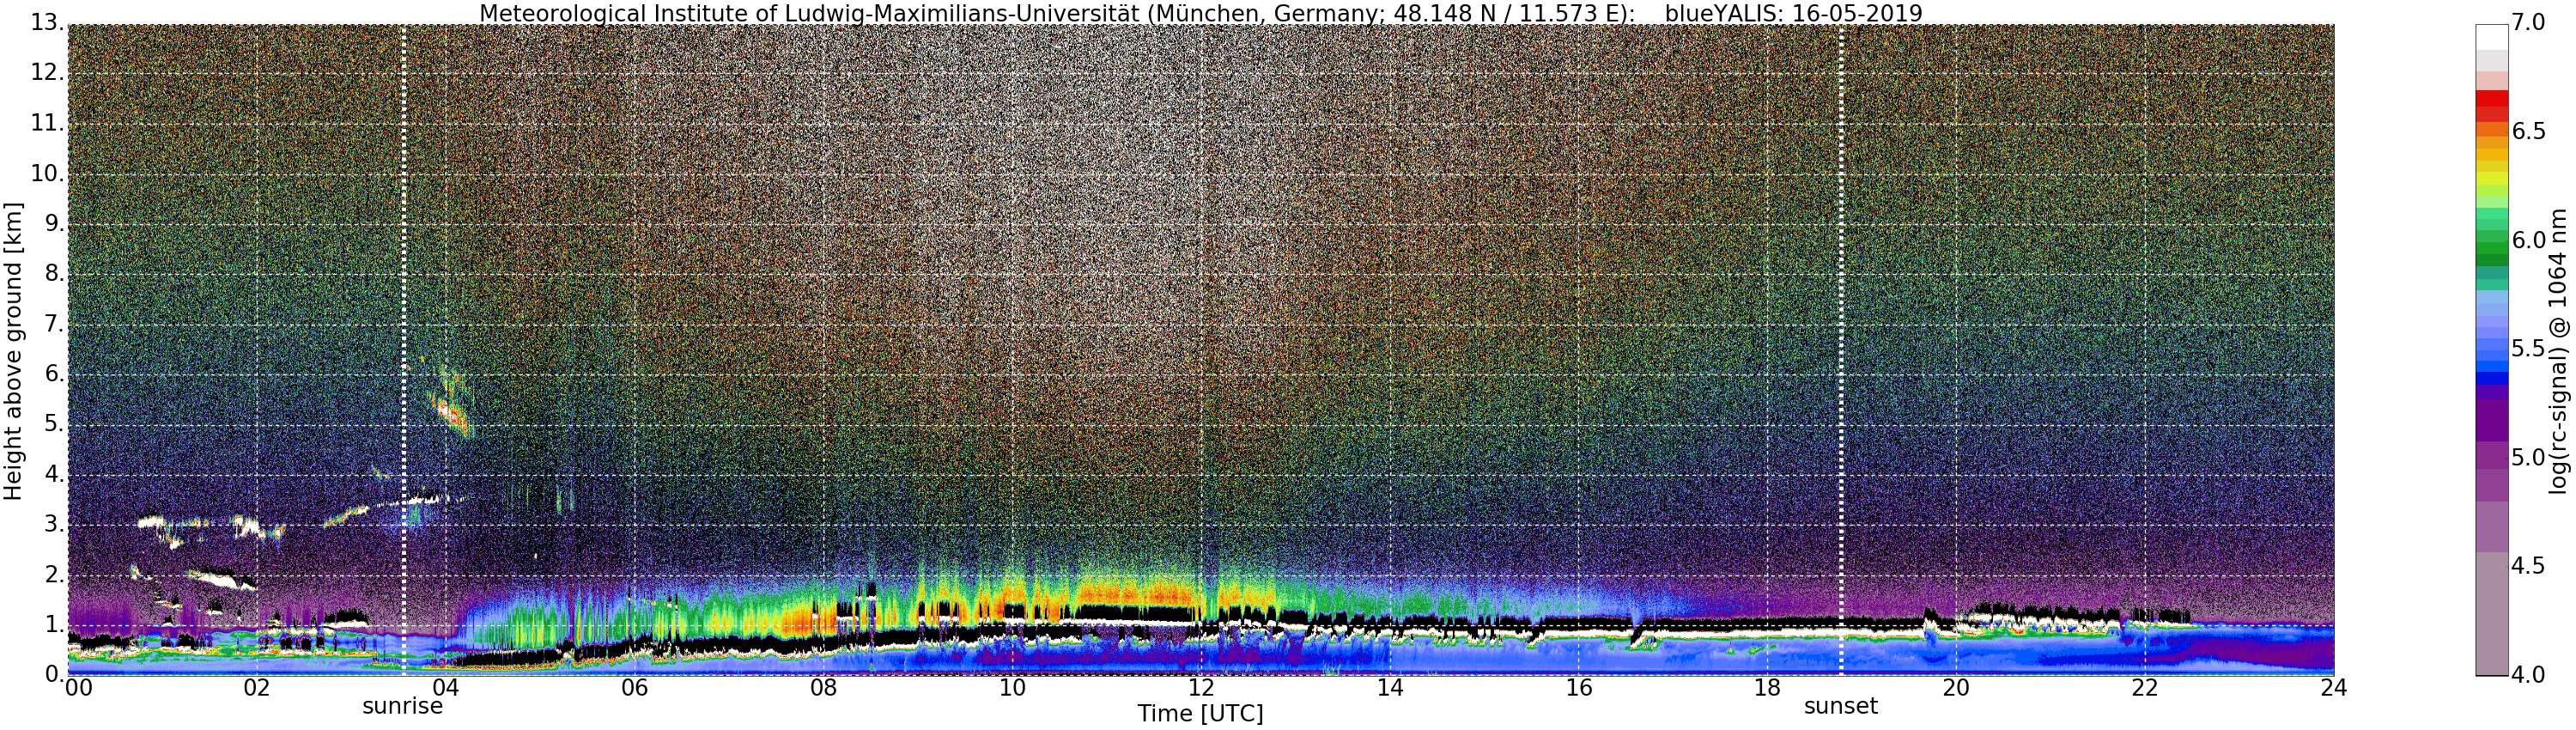Click the colorbar tick label '6.0'
2576x730 pixels.
coord(2528,241)
